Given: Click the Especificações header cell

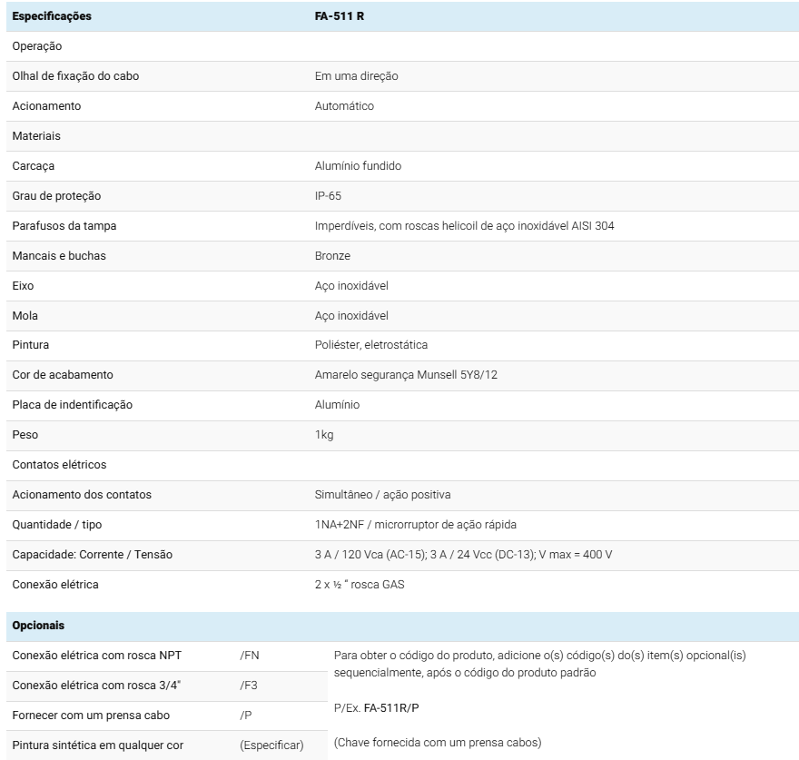Looking at the screenshot, I should 52,16.
